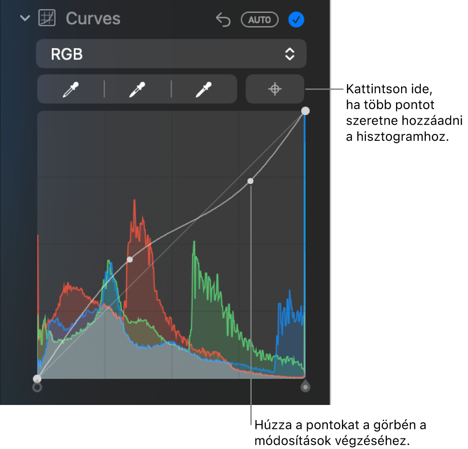Screen dimensions: 468x449
Task: Open the RGB channel dropdown
Action: click(171, 54)
